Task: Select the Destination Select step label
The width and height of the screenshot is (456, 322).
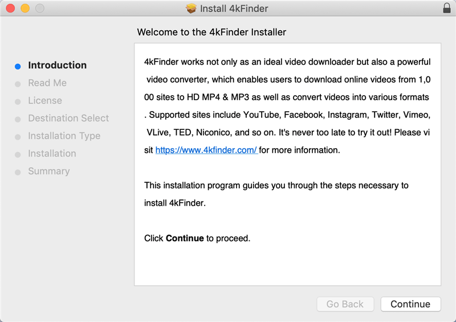Action: point(68,119)
